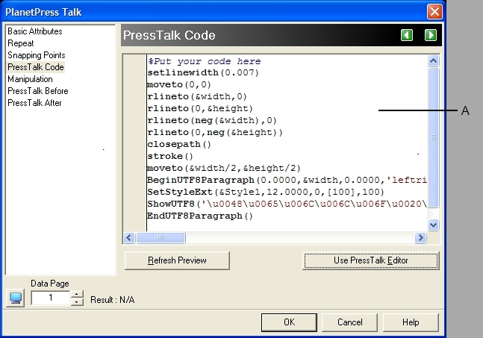Click the rlineto(neg(&width),0) line

212,120
